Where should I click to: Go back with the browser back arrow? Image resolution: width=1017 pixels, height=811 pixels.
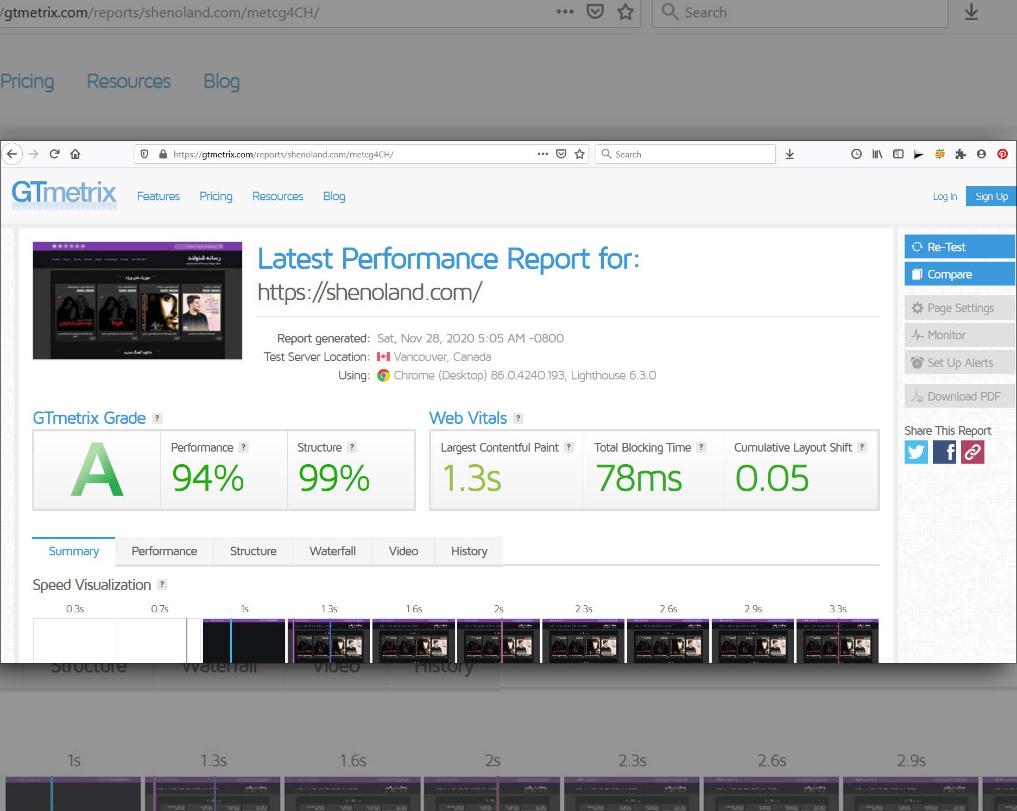point(12,154)
